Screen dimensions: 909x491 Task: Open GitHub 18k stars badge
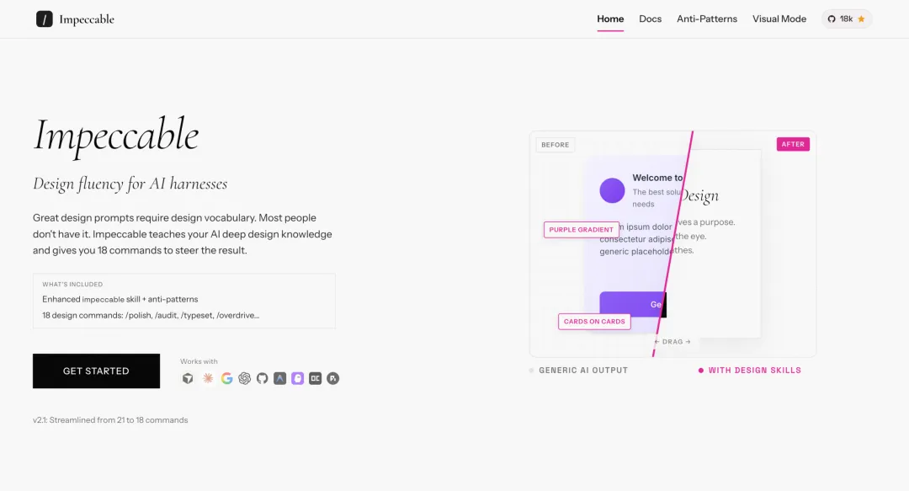[847, 19]
